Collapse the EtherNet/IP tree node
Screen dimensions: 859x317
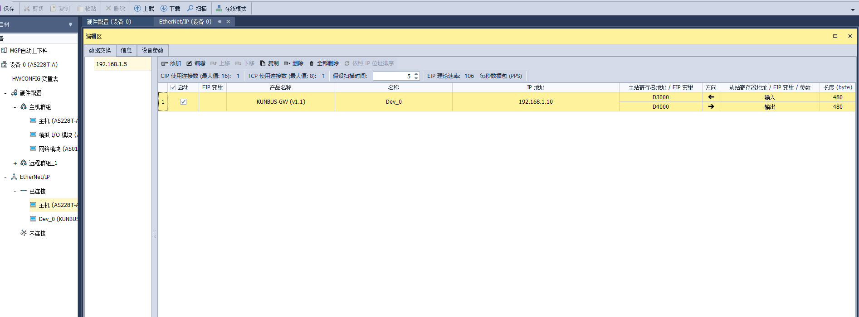[5, 178]
